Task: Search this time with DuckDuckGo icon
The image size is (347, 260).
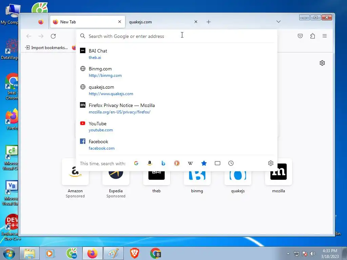Action: (177, 163)
